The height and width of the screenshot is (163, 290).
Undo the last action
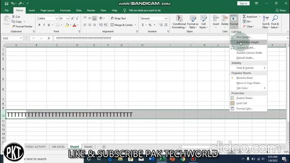point(13,4)
